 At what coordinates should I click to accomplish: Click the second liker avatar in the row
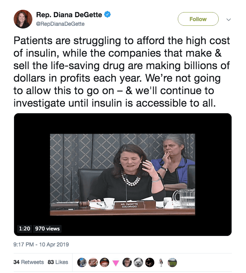(93, 262)
